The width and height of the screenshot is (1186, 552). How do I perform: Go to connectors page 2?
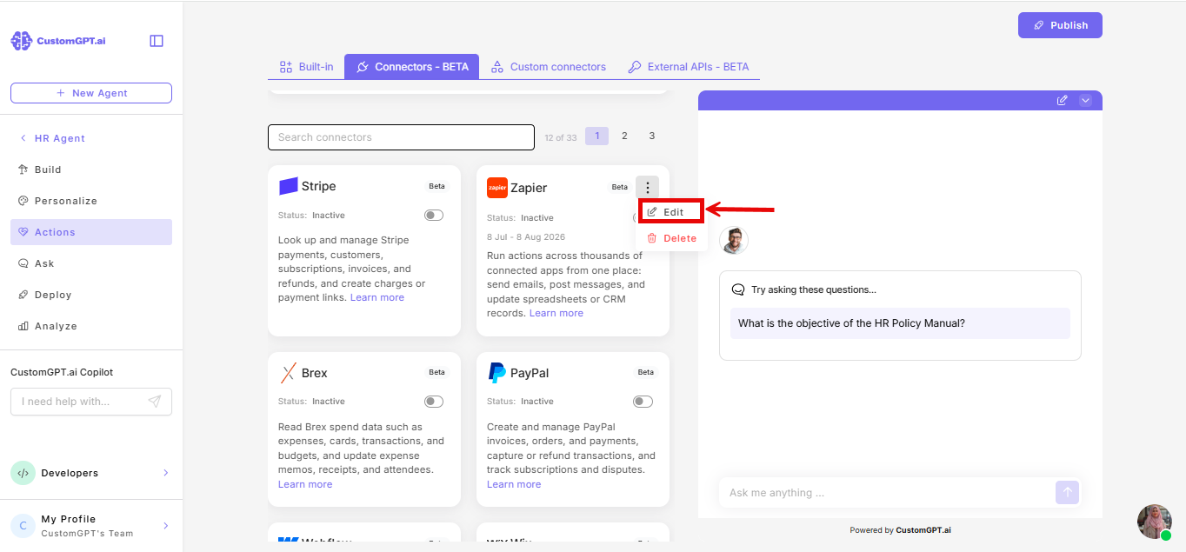pyautogui.click(x=624, y=136)
